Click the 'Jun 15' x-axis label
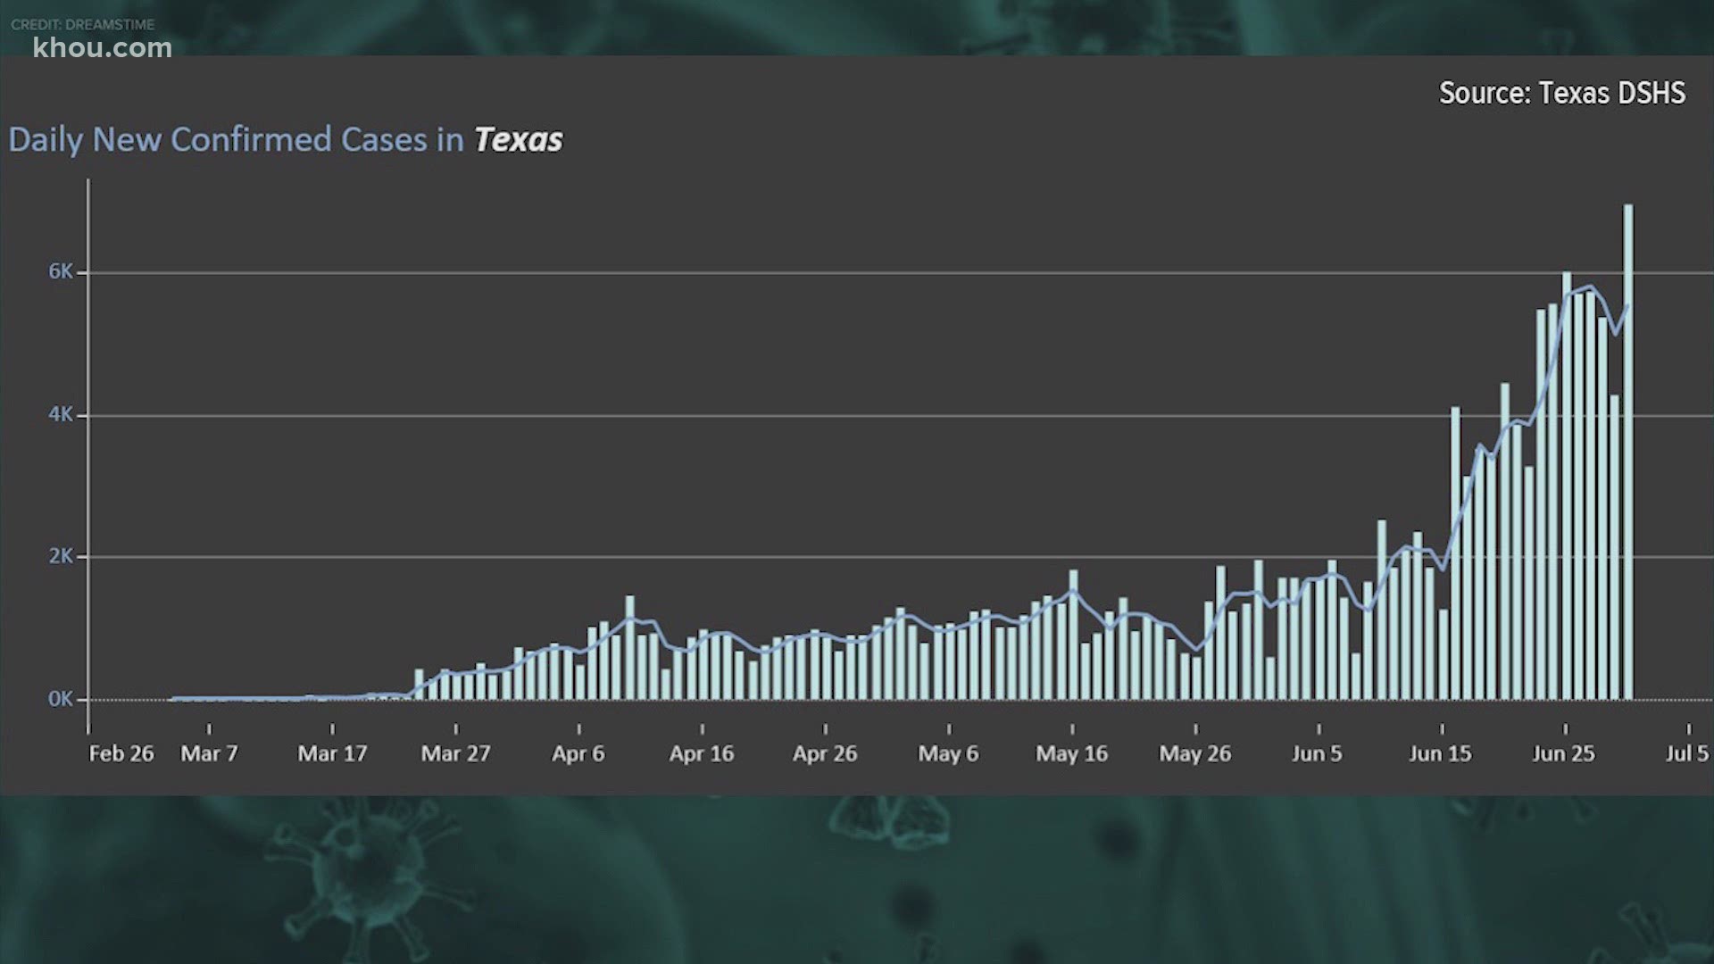 pyautogui.click(x=1440, y=753)
